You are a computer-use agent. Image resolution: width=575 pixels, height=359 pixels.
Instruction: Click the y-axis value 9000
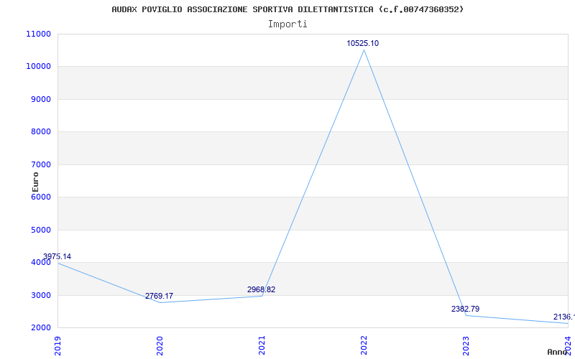point(40,99)
